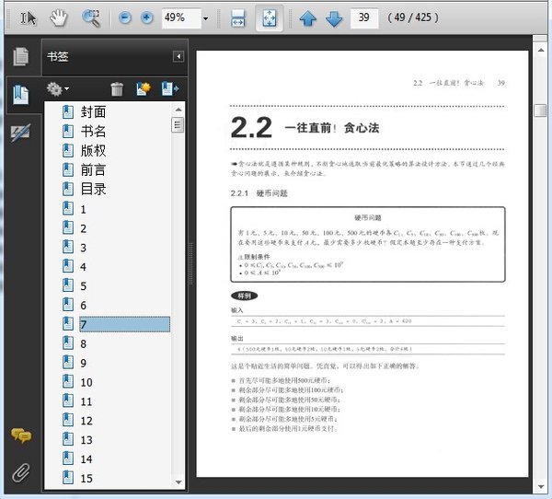Open the signatures panel
Screen dimensions: 552x499
tap(19, 133)
